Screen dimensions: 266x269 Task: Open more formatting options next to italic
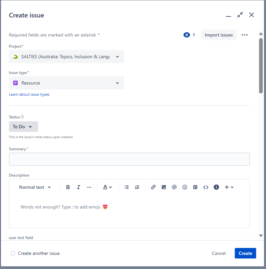point(89,187)
